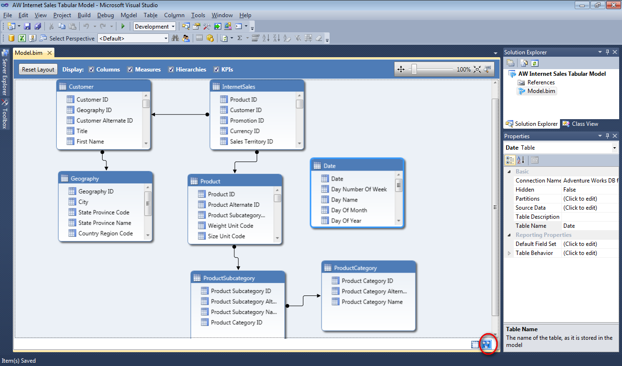Screen dimensions: 622x366
Task: Click the Fit to Screen icon
Action: click(x=477, y=70)
